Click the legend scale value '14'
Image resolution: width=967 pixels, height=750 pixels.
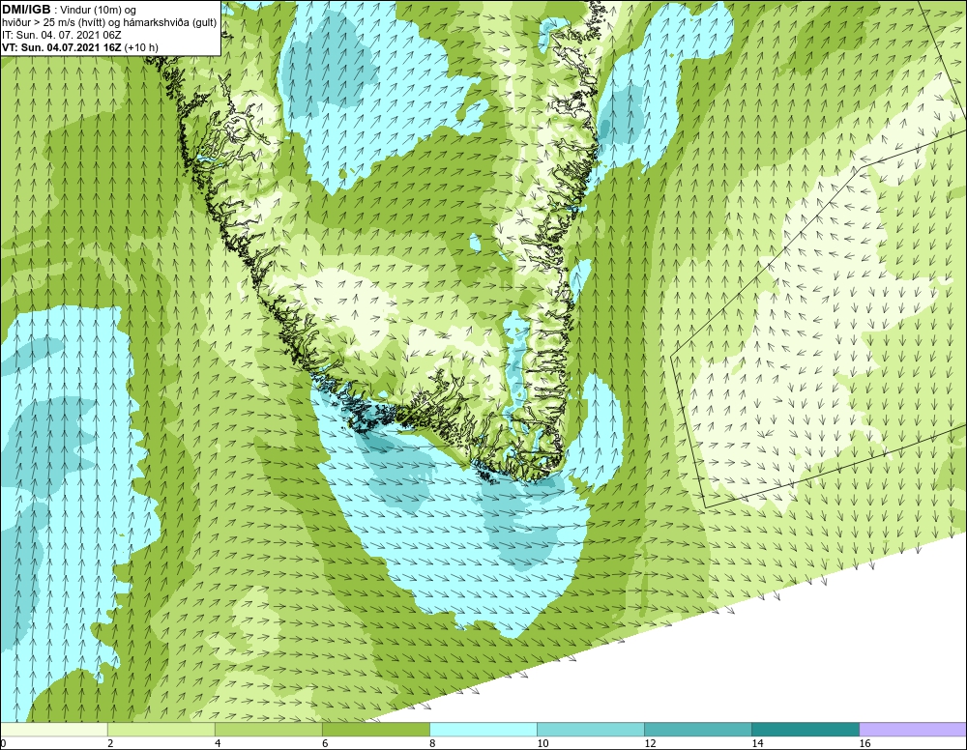[757, 744]
